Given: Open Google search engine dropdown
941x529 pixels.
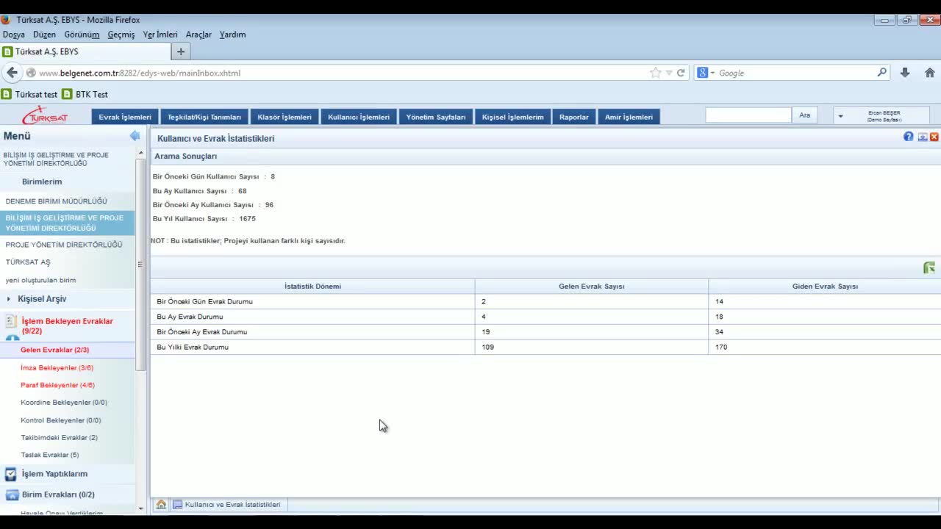Looking at the screenshot, I should [x=706, y=73].
